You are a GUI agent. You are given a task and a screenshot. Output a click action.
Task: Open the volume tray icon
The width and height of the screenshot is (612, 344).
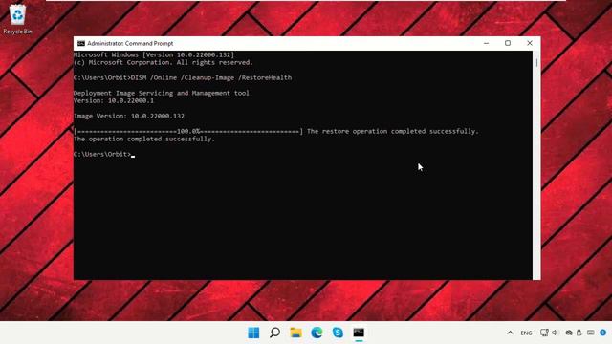tap(555, 333)
